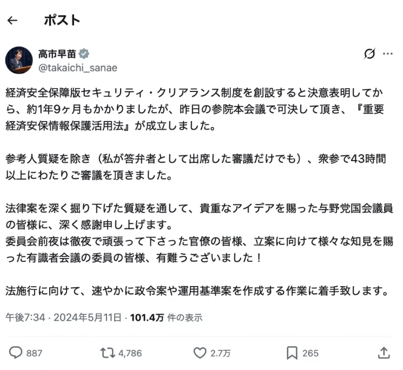Image resolution: width=403 pixels, height=370 pixels.
Task: Go back using the arrow beside ポスト
Action: click(12, 21)
